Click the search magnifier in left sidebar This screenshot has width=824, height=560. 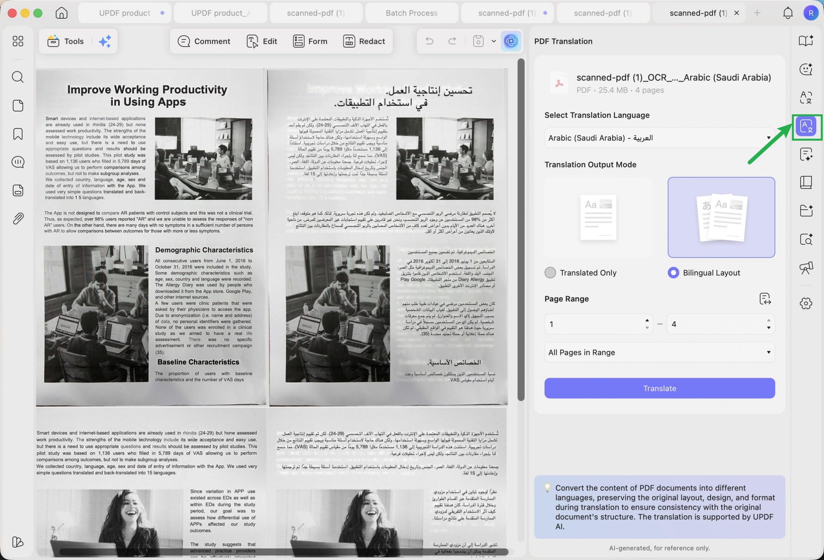[18, 77]
